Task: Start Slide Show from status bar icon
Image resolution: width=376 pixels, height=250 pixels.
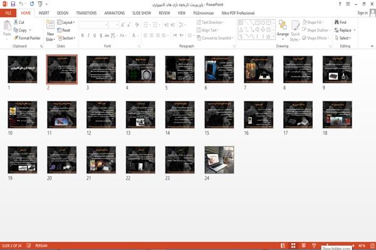Action: (x=314, y=246)
